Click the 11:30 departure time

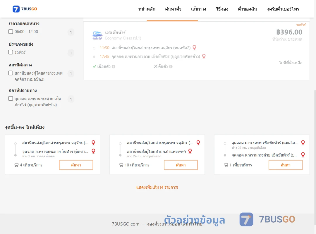click(x=104, y=48)
